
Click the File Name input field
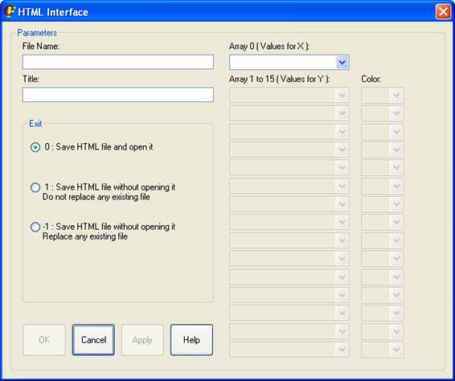point(118,62)
